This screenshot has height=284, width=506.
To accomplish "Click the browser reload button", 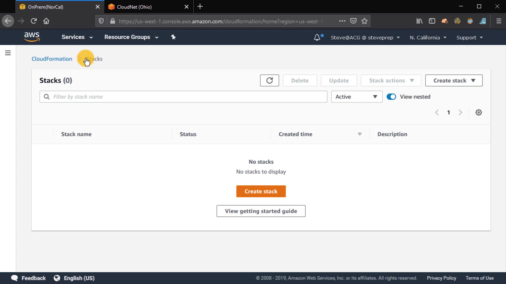I will pyautogui.click(x=33, y=21).
